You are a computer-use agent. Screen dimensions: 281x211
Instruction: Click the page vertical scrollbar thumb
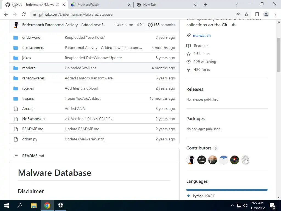tap(279, 55)
